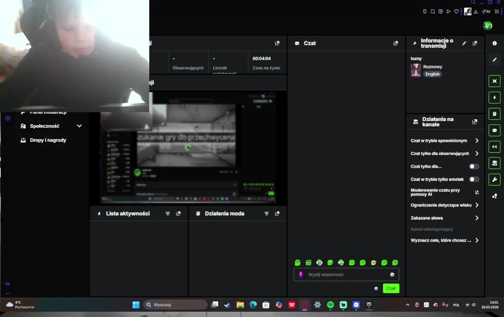The width and height of the screenshot is (504, 317).
Task: Click the pin icon in browser toolbar
Action: pyautogui.click(x=425, y=11)
